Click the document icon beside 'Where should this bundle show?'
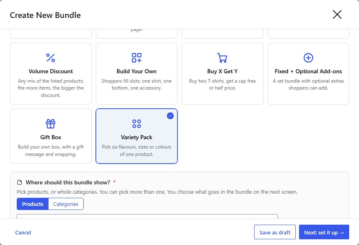The width and height of the screenshot is (359, 245). point(20,182)
